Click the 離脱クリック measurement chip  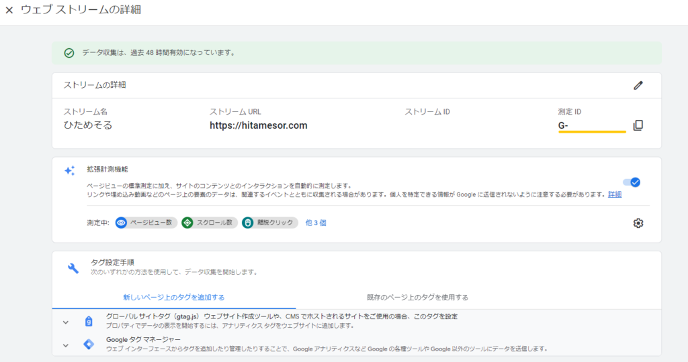pos(270,223)
